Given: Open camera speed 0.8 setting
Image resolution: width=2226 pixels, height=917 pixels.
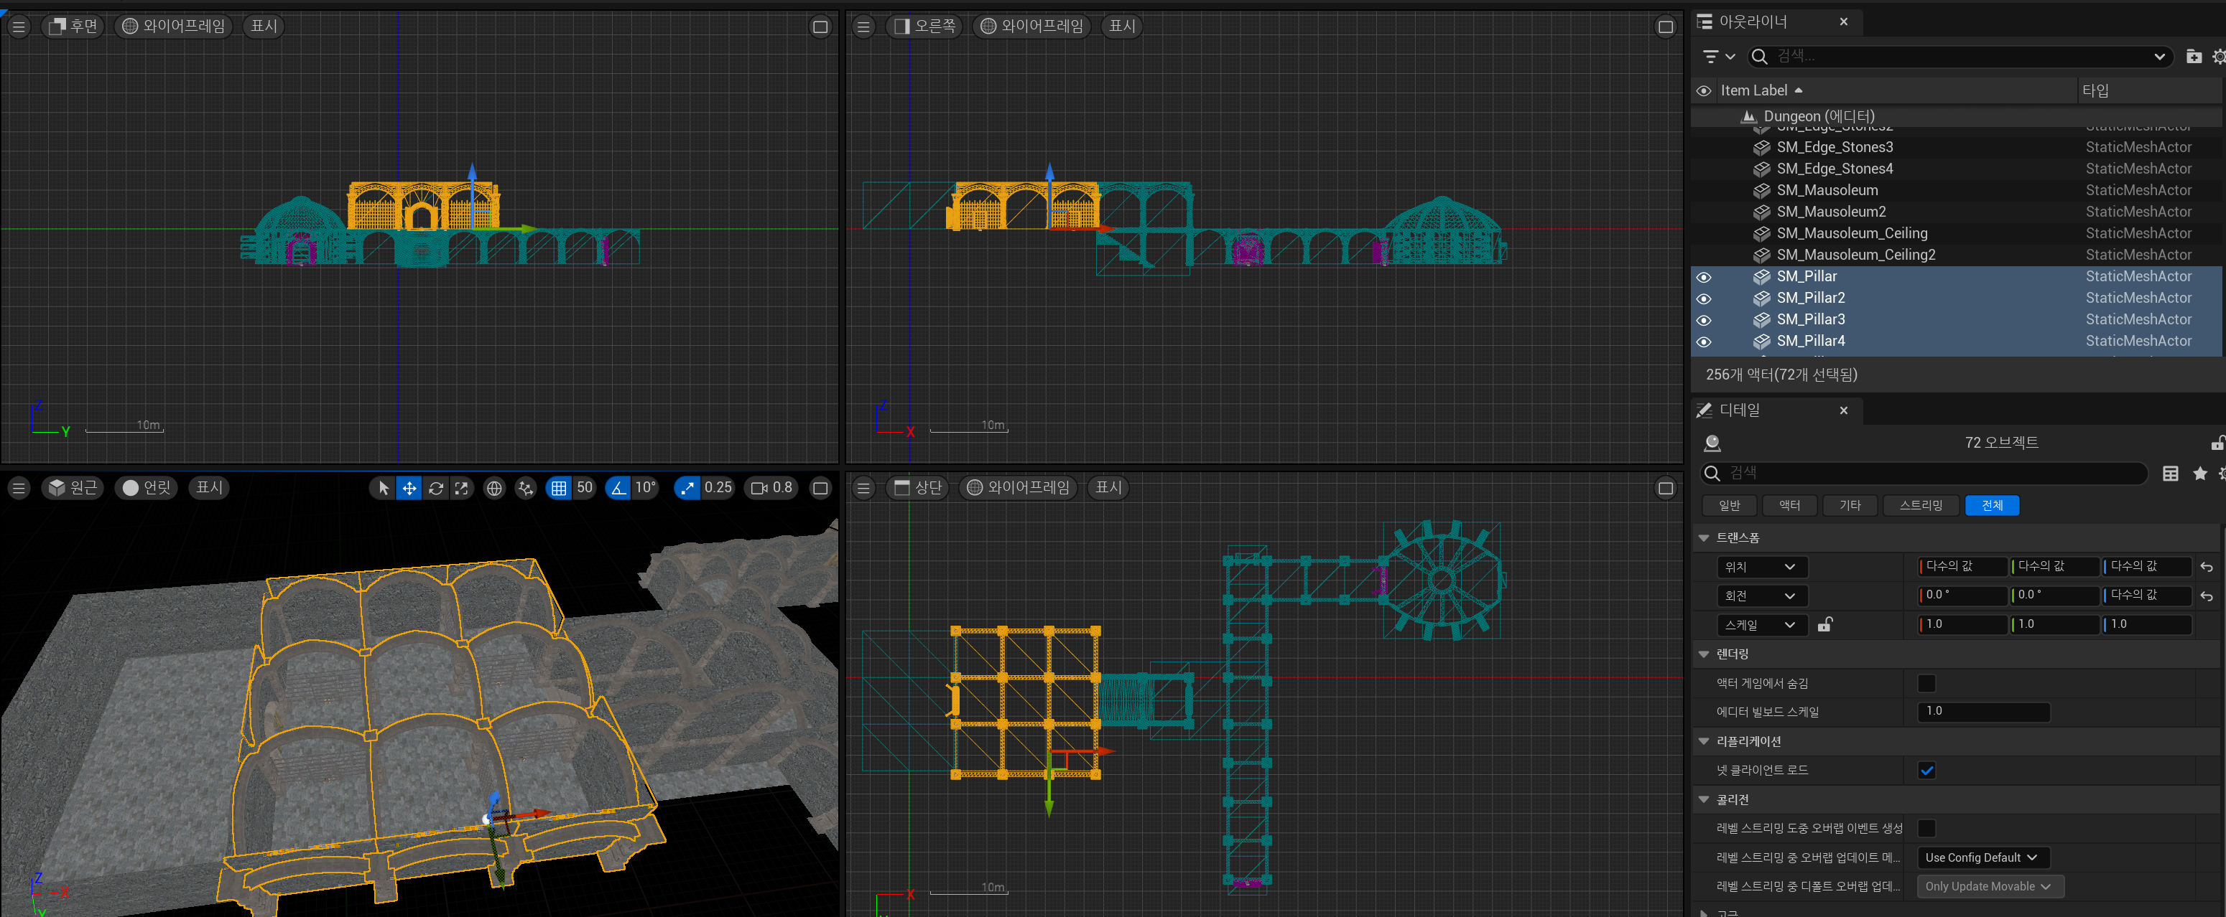Looking at the screenshot, I should [x=771, y=488].
